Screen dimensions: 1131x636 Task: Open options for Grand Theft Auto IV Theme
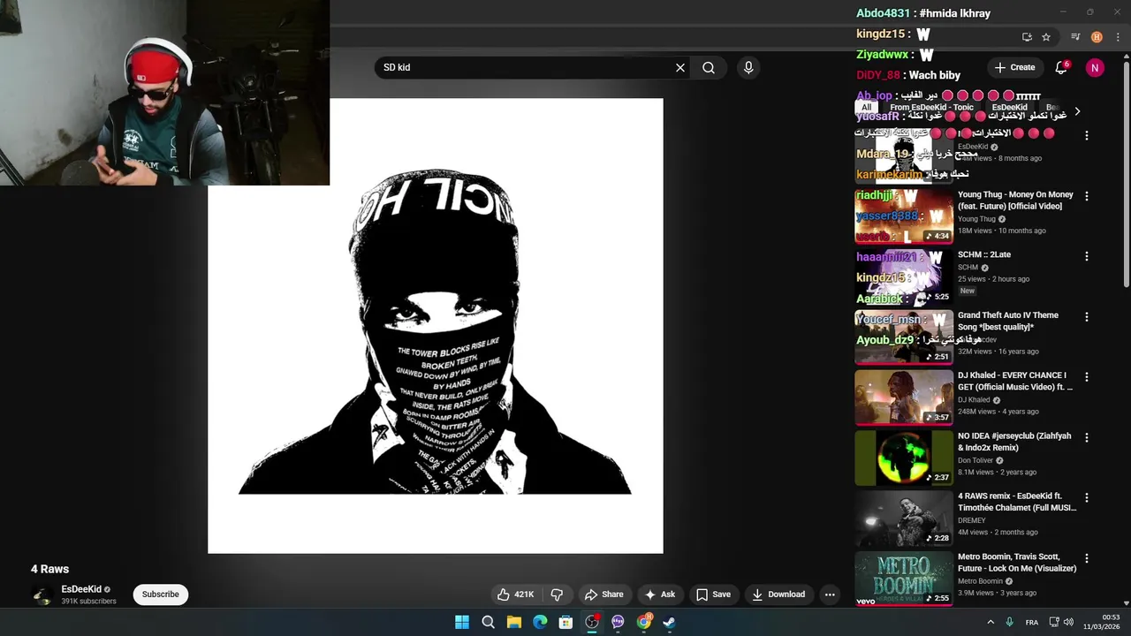tap(1087, 316)
